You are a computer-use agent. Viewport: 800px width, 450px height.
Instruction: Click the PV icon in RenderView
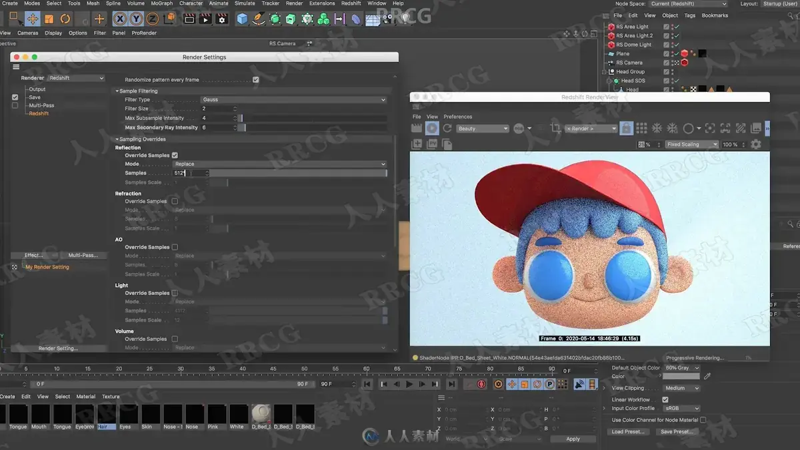tap(431, 144)
